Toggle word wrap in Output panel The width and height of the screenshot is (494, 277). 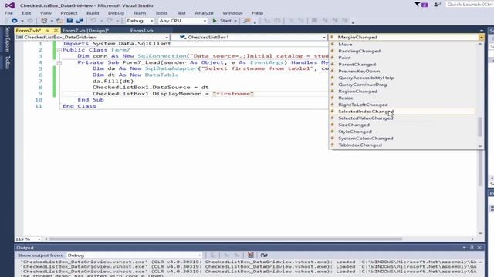(x=264, y=255)
